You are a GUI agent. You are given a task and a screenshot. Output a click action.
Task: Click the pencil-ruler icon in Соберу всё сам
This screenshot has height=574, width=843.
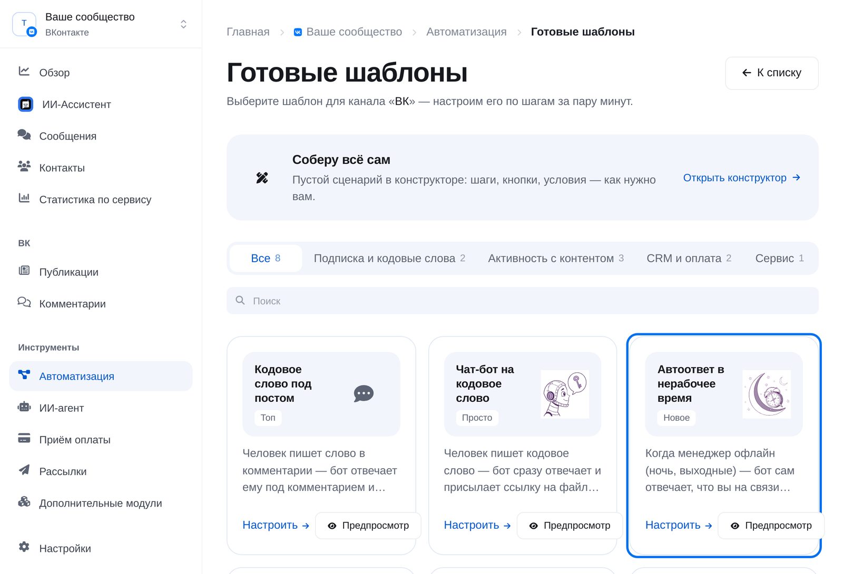pos(262,178)
